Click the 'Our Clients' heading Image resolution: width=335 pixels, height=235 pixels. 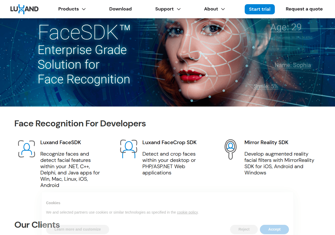coord(37,225)
